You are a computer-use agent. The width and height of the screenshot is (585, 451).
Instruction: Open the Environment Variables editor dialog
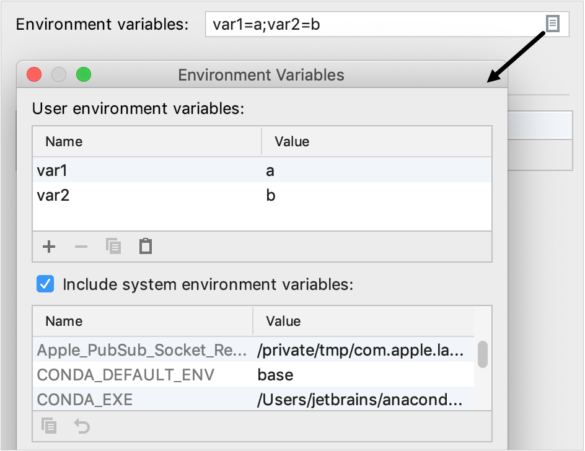pos(553,24)
